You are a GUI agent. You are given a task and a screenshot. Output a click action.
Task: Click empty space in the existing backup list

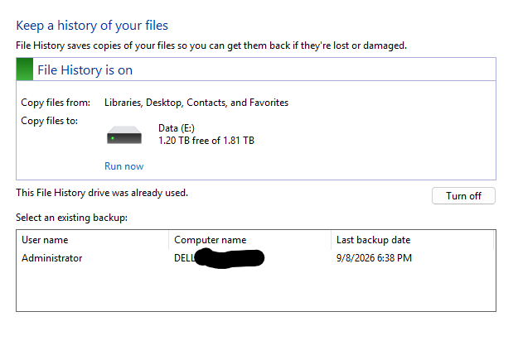tap(256, 289)
